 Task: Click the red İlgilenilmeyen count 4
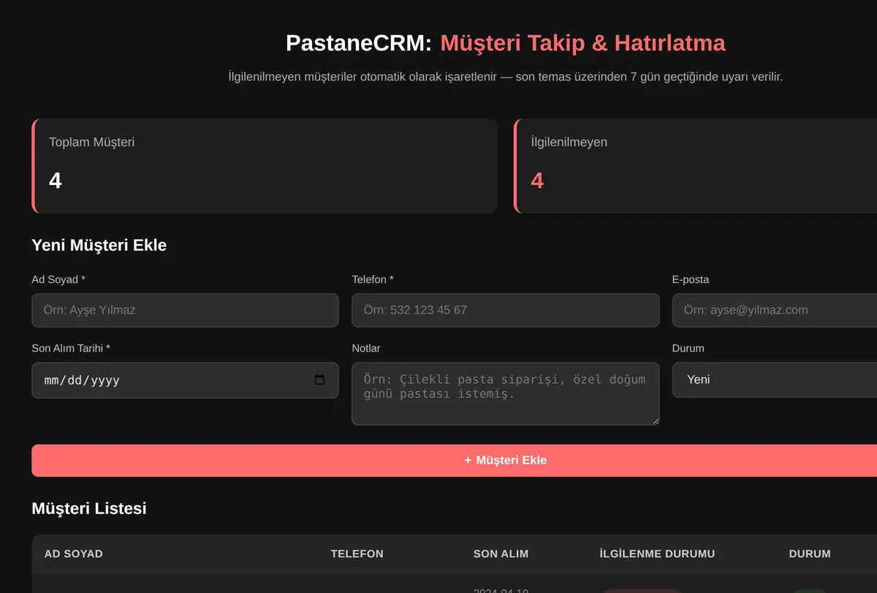point(537,181)
